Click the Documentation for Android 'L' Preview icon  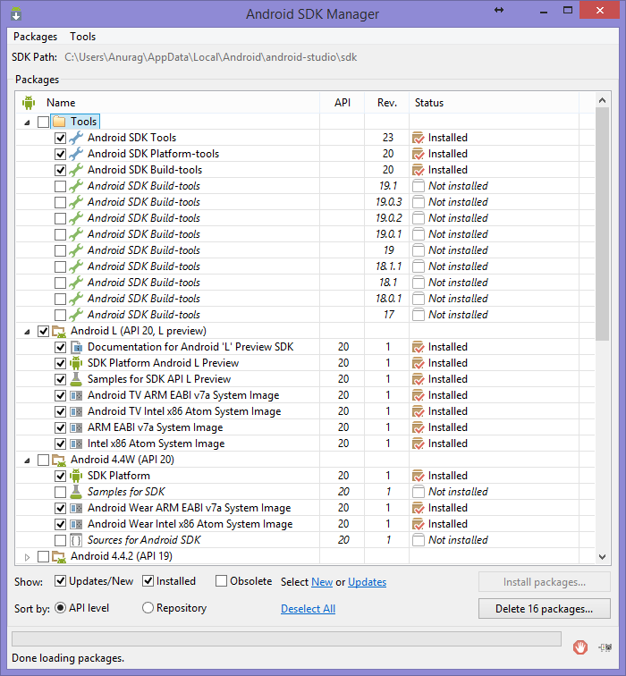coord(76,347)
